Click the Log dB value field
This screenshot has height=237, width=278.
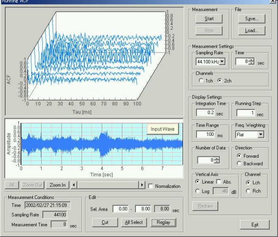[221, 191]
